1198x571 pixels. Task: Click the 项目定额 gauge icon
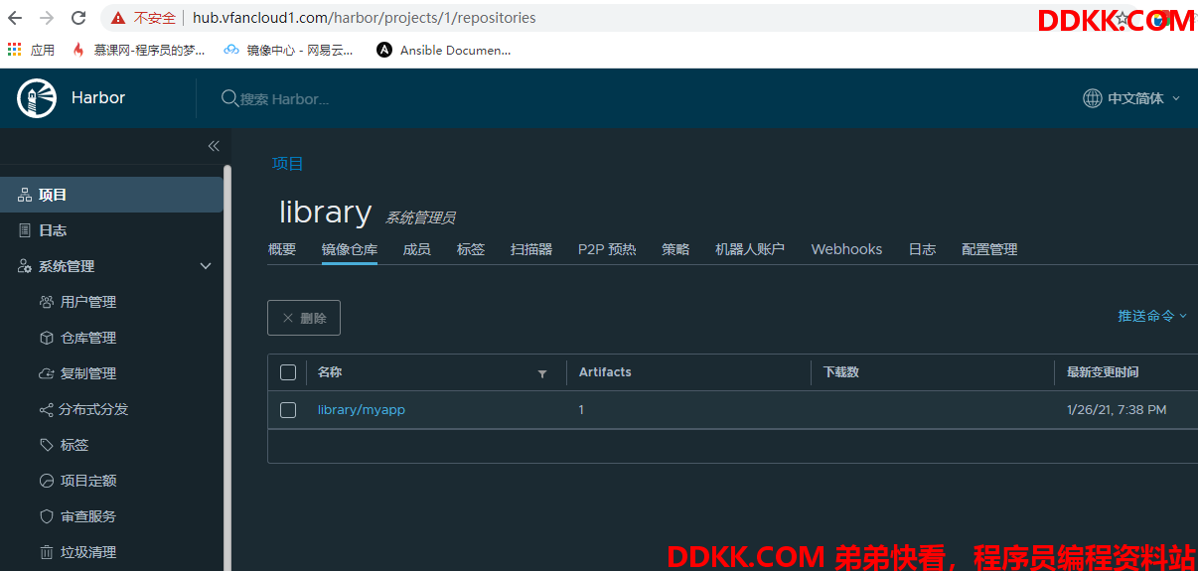47,481
